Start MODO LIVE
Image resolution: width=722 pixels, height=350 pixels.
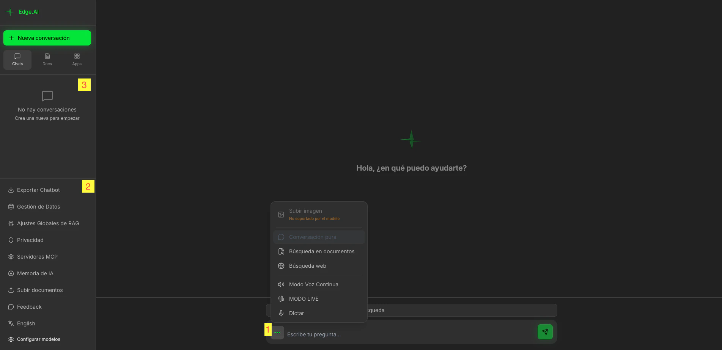319,299
